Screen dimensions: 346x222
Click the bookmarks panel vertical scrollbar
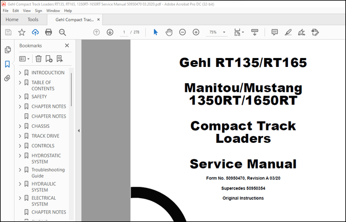(x=71, y=89)
